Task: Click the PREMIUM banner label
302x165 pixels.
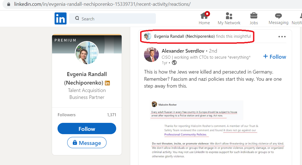Action: (65, 40)
